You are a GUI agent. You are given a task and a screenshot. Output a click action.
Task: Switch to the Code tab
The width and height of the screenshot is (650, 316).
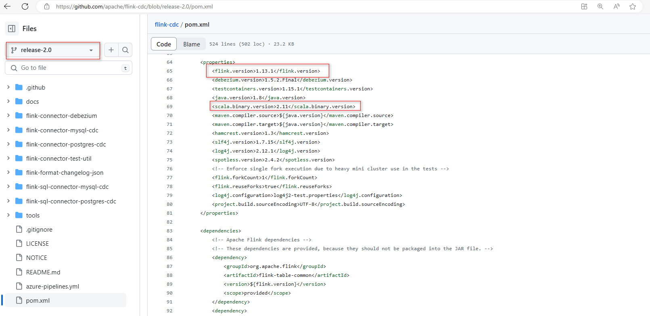click(x=164, y=44)
